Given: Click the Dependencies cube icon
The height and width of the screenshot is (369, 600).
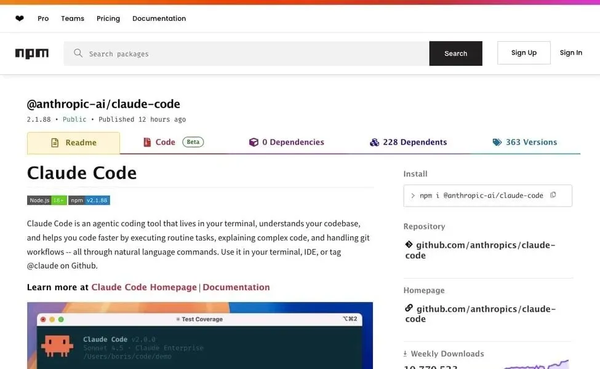Looking at the screenshot, I should click(x=254, y=142).
